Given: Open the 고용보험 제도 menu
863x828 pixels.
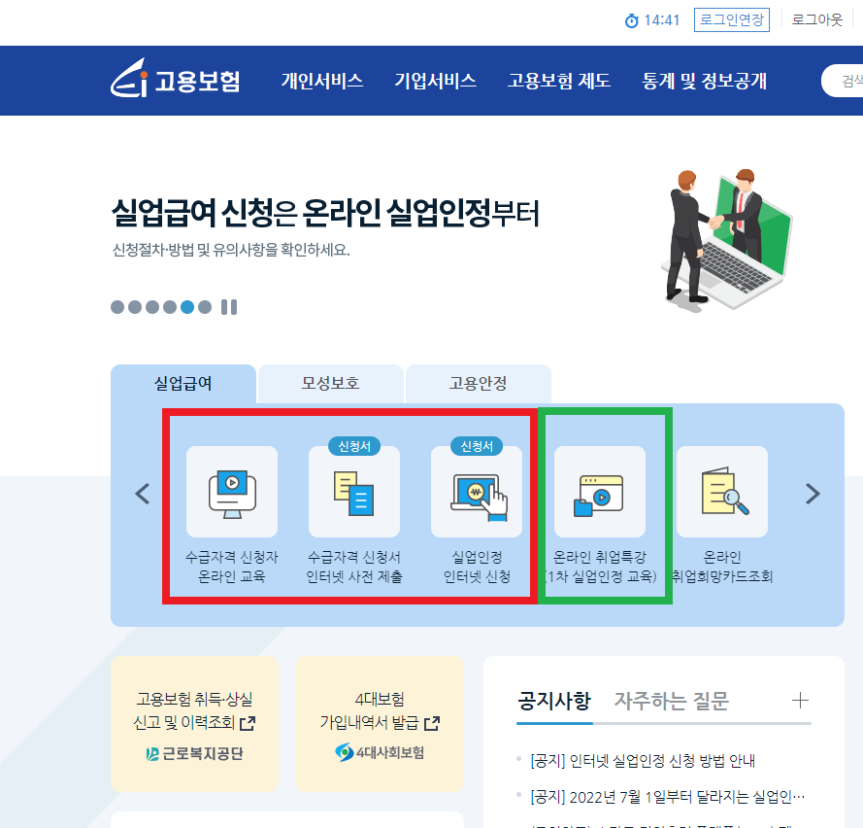Looking at the screenshot, I should (x=558, y=81).
